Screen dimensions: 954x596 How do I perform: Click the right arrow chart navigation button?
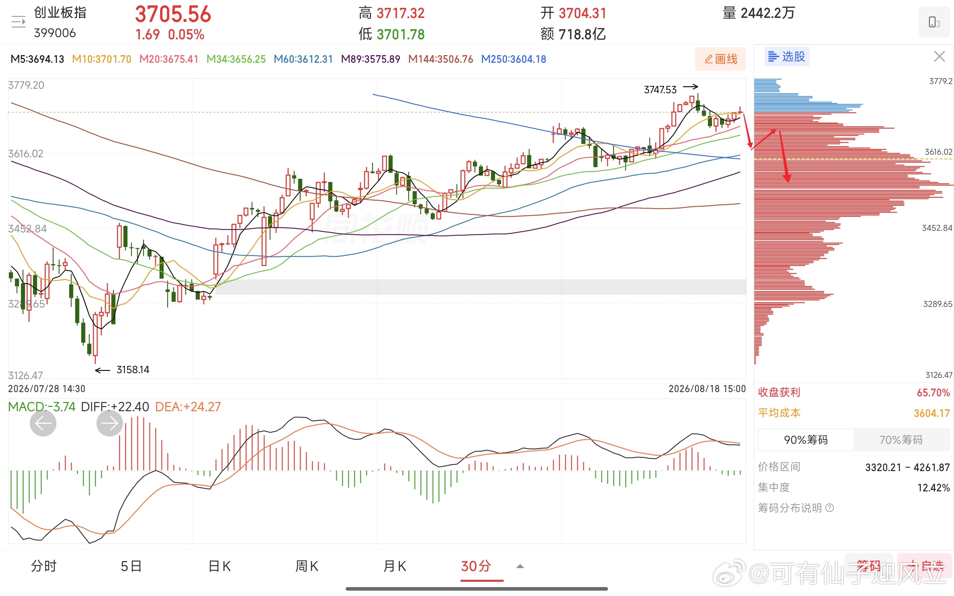(110, 423)
